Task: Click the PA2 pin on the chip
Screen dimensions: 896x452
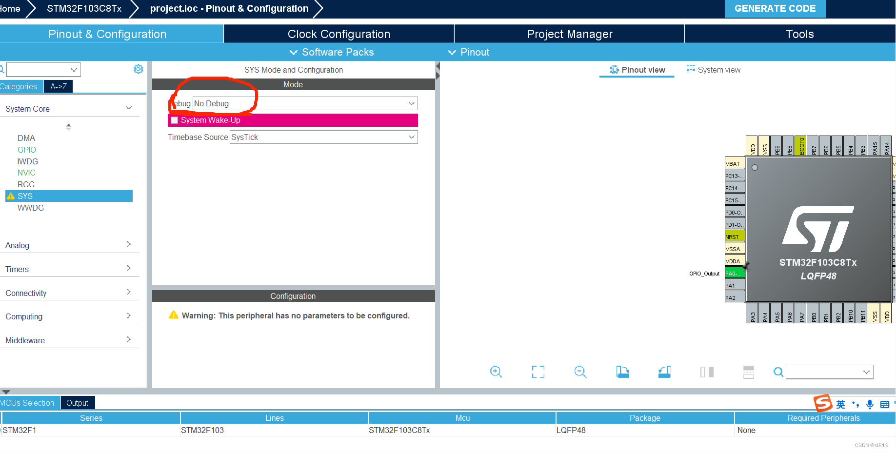Action: [x=735, y=297]
